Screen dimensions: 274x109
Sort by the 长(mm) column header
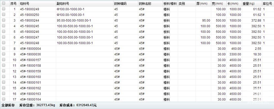click(234, 4)
